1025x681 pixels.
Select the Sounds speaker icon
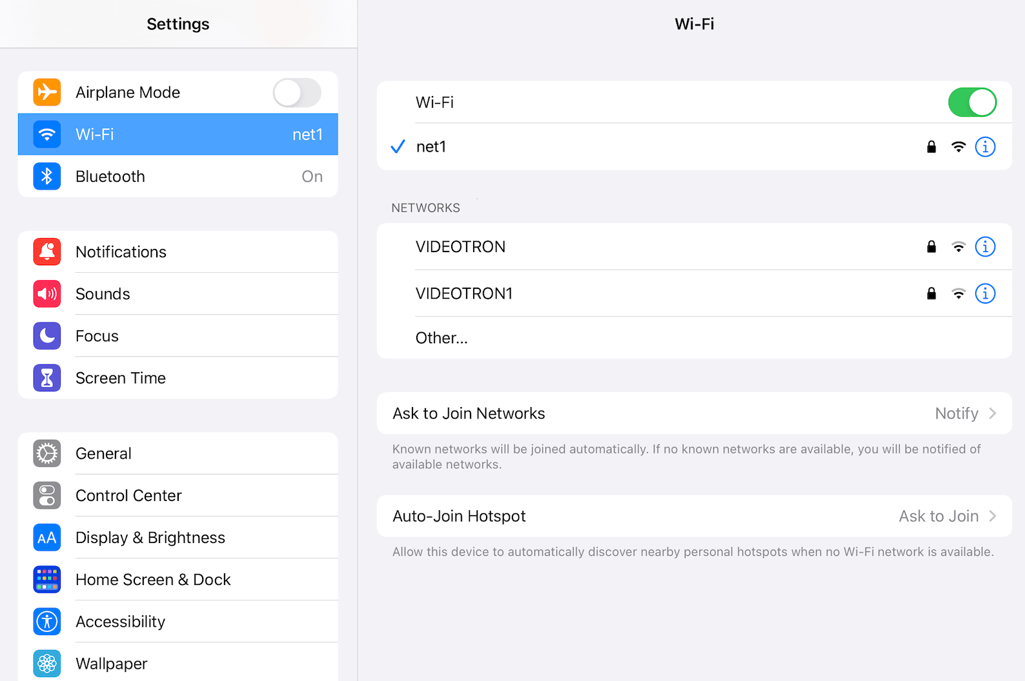pyautogui.click(x=47, y=294)
